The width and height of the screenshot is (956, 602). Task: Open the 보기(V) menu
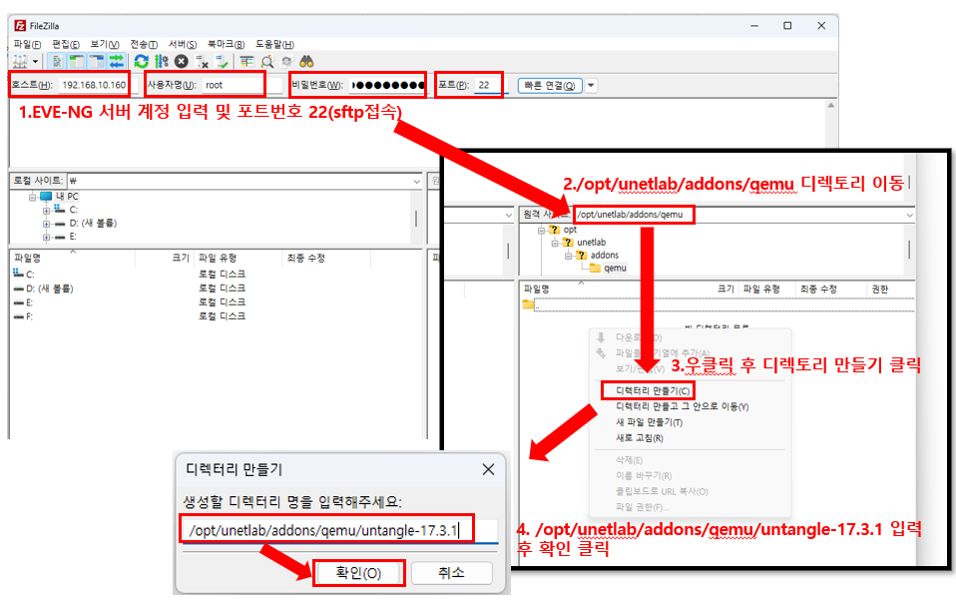pyautogui.click(x=104, y=45)
